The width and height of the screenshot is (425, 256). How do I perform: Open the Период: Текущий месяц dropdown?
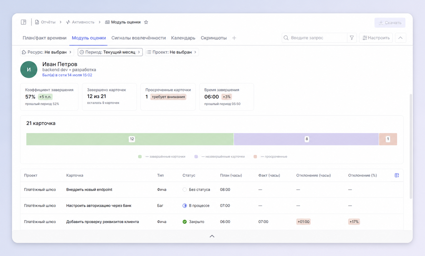(x=110, y=52)
